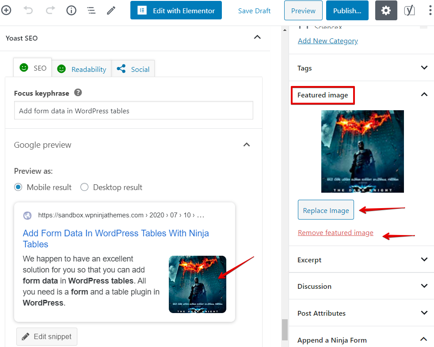Click Remove featured image link
This screenshot has height=347, width=434.
click(335, 233)
